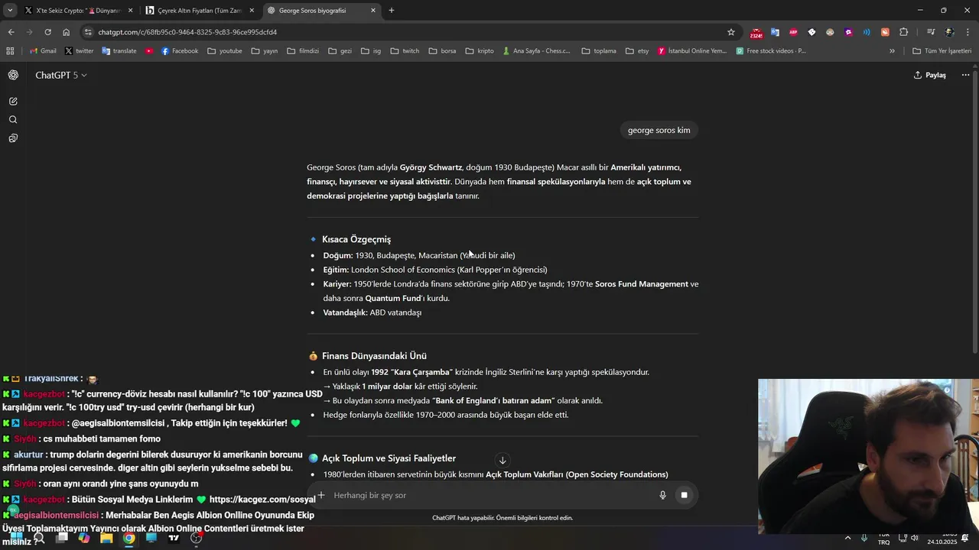Open TradingView from the taskbar
Viewport: 979px width, 550px height.
(x=174, y=538)
